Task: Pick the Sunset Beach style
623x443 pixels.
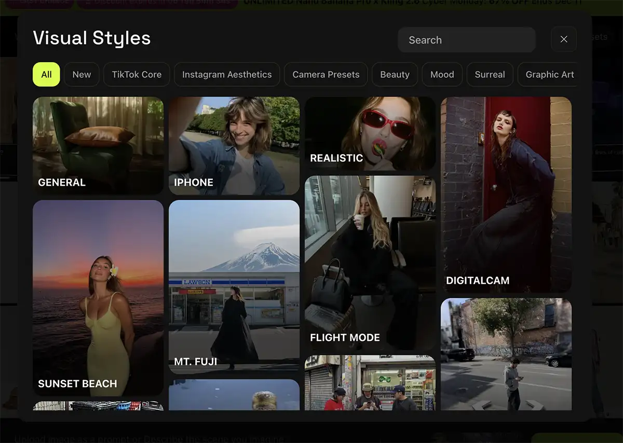Action: (x=98, y=298)
